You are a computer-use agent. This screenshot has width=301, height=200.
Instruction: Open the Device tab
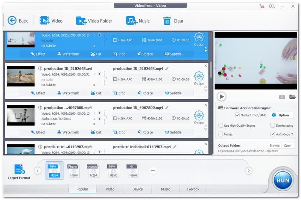point(138,189)
